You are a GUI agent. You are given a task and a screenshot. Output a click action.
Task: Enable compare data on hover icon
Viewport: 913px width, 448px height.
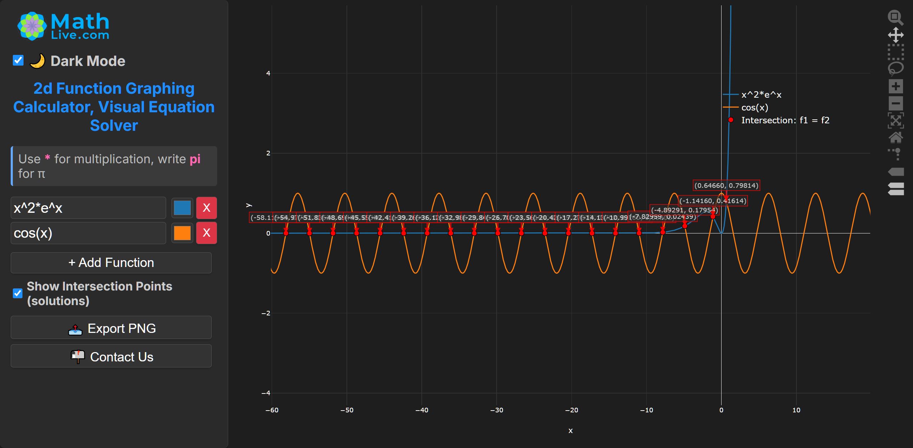coord(895,189)
